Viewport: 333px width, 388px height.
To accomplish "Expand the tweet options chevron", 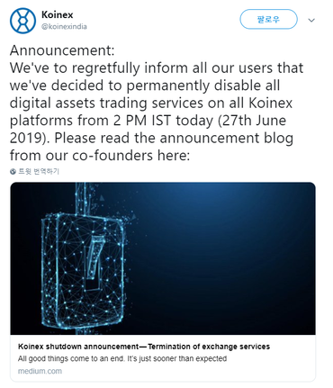I will (311, 21).
